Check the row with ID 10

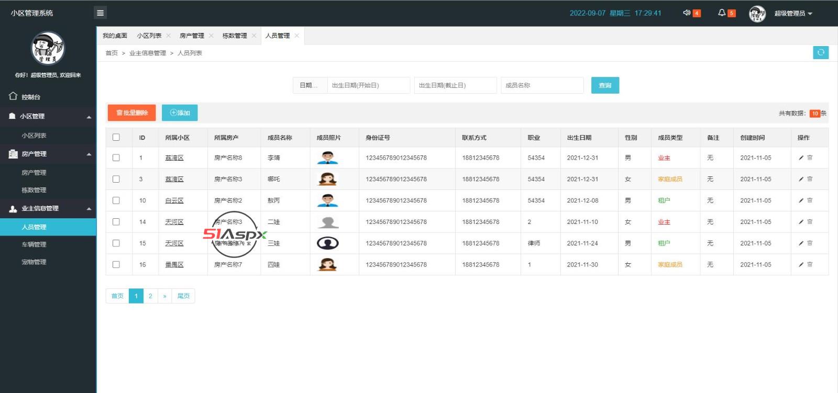116,200
